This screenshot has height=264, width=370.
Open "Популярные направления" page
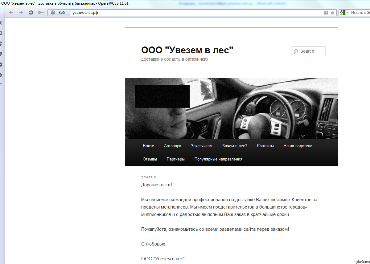(218, 159)
